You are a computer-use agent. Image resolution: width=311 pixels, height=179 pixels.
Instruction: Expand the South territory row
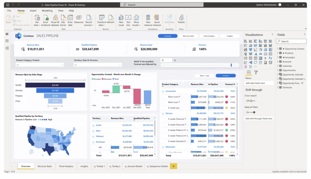[x=93, y=125]
